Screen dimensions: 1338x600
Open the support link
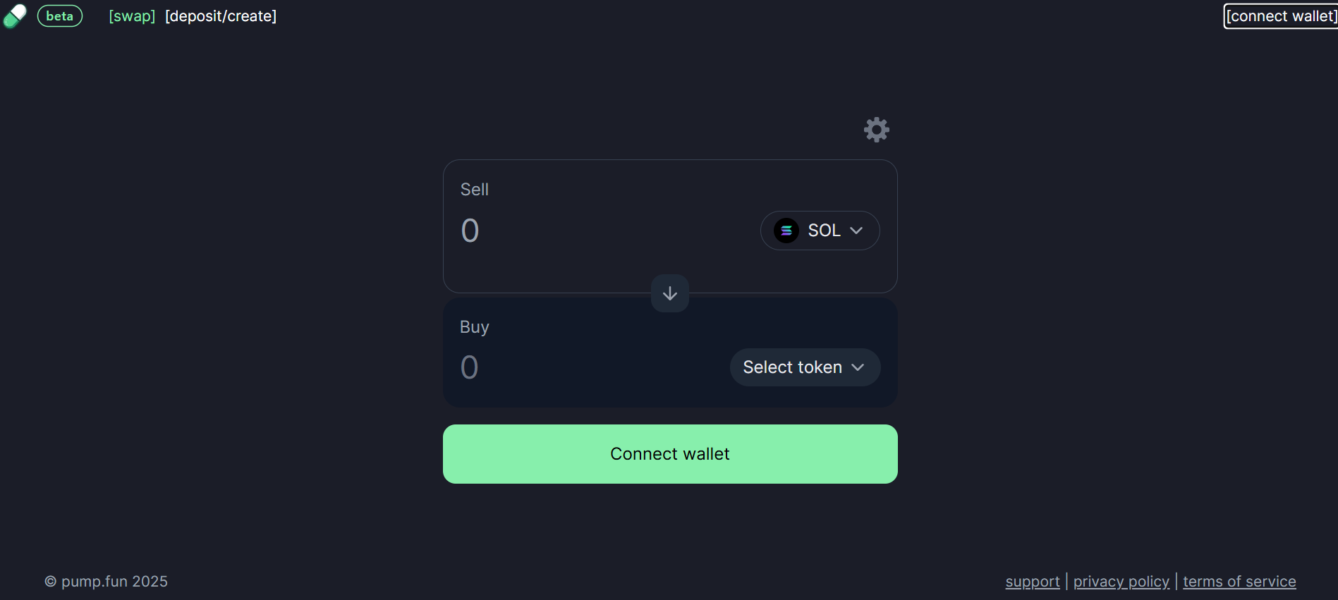coord(1032,582)
